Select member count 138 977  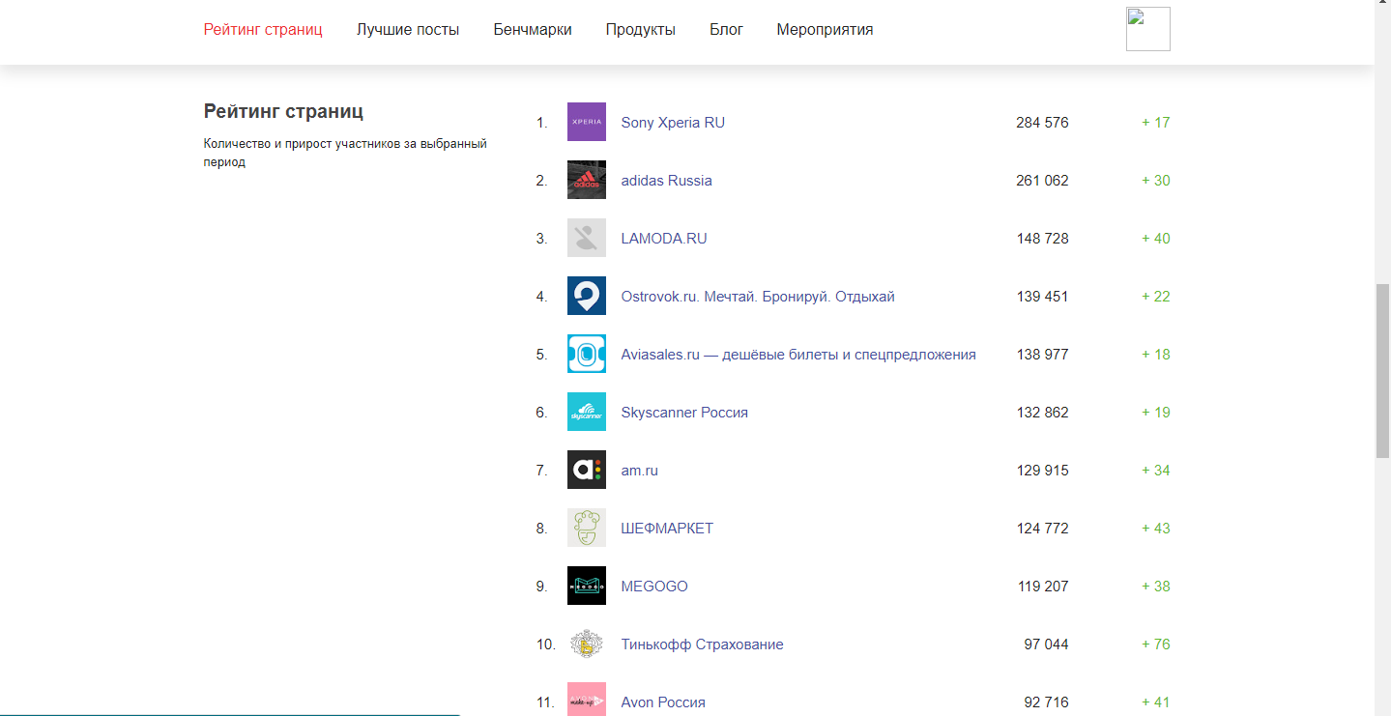(x=1042, y=355)
